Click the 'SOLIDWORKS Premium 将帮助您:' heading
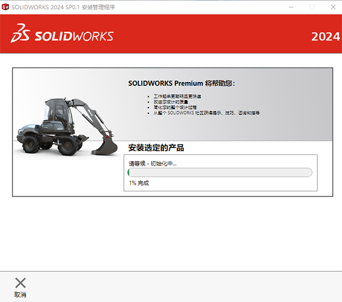This screenshot has height=302, width=342. click(181, 83)
